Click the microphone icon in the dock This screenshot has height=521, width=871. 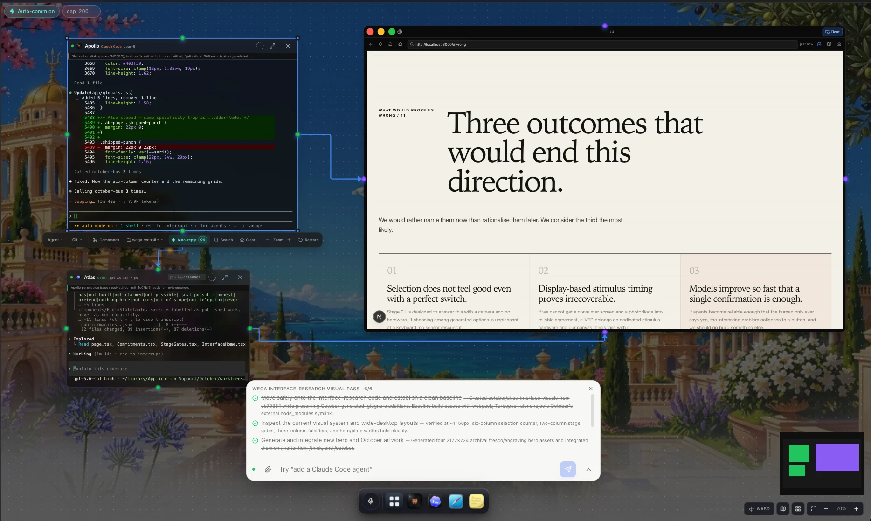click(371, 501)
